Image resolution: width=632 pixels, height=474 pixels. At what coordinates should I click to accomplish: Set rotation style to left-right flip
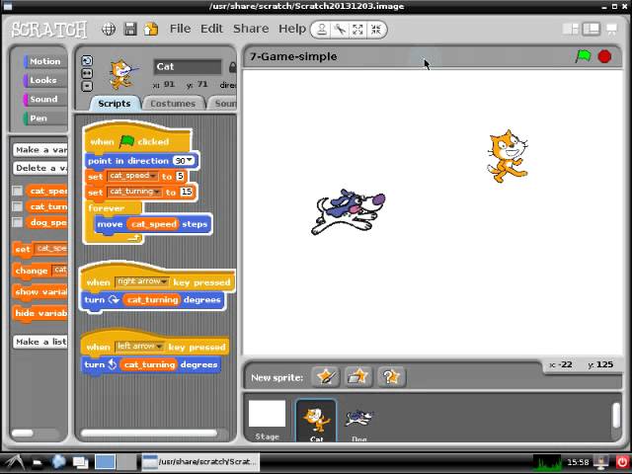coord(87,73)
